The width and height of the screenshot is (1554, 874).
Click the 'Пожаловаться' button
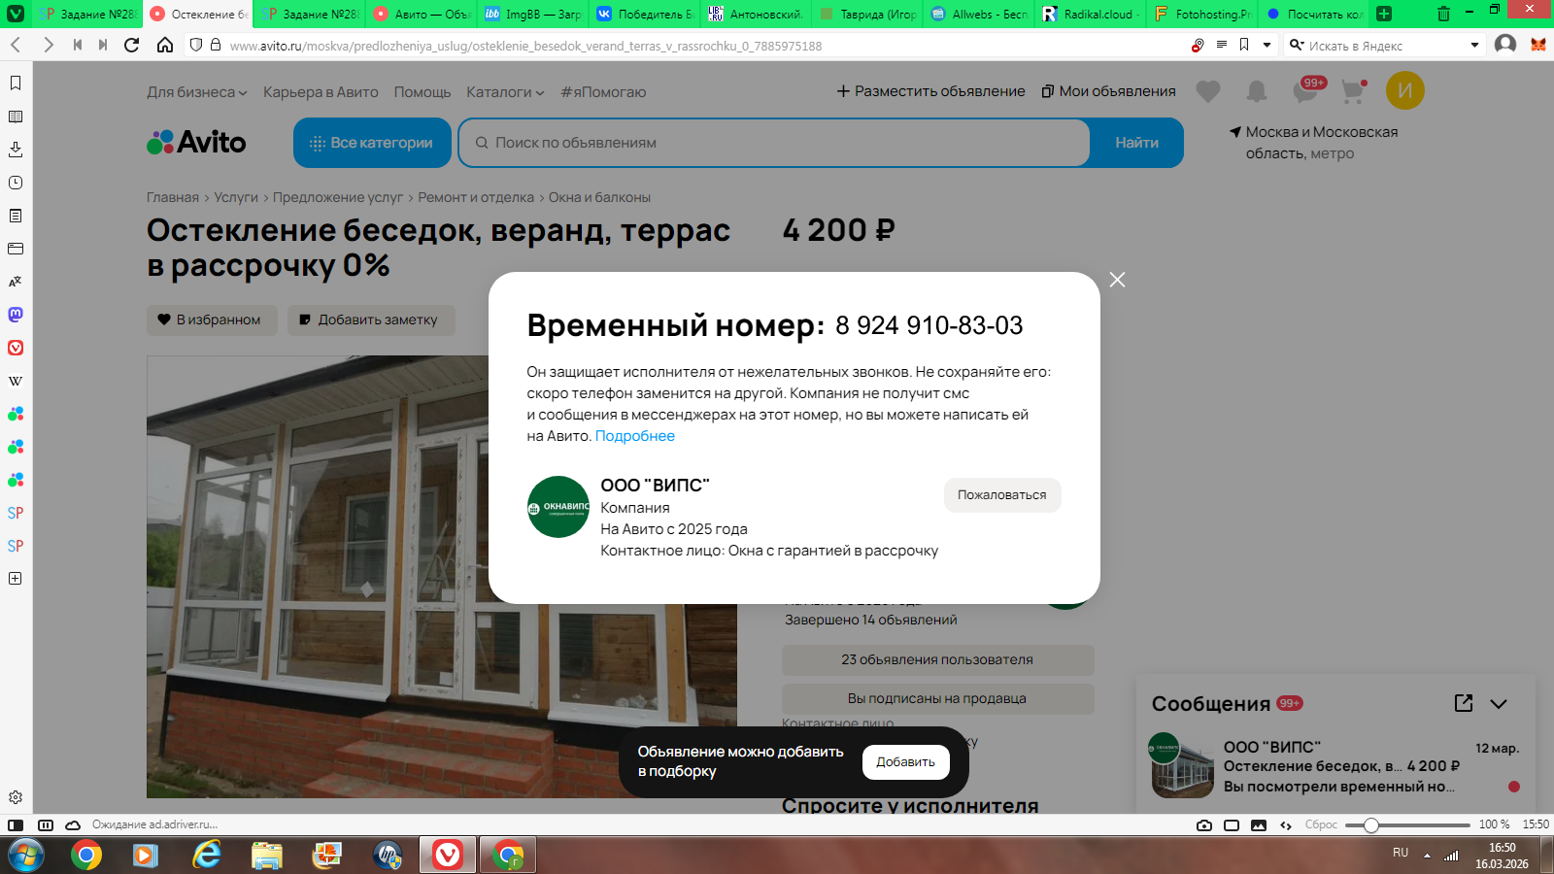click(1002, 495)
